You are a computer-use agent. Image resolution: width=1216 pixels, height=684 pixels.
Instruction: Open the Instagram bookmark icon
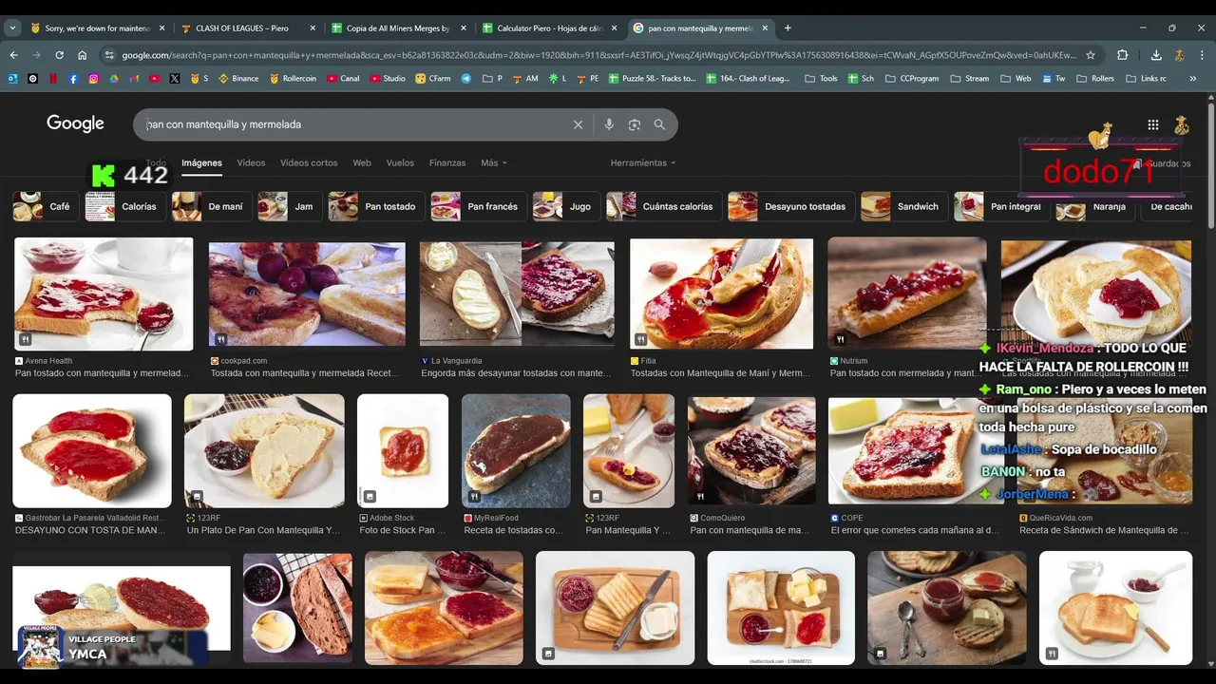click(93, 79)
